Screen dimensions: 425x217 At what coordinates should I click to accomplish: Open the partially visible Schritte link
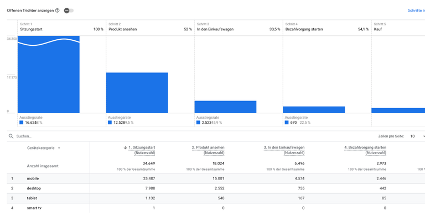(x=416, y=10)
